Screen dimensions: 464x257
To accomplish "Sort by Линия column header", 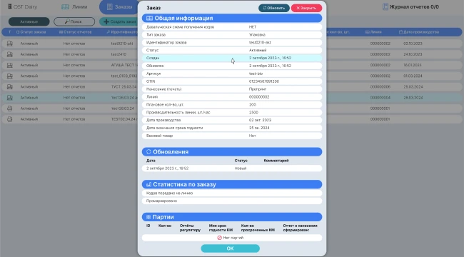I will tap(373, 32).
